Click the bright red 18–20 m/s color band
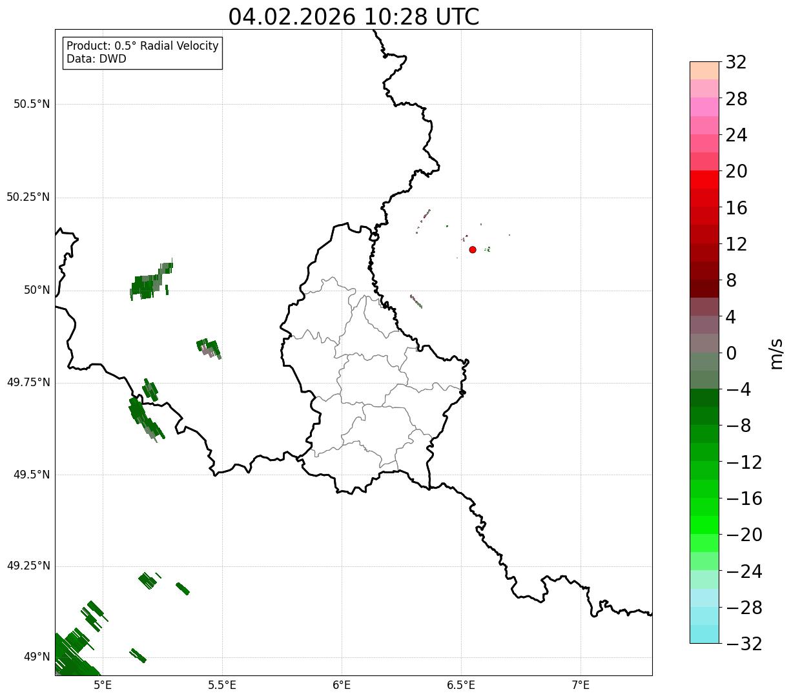 704,180
